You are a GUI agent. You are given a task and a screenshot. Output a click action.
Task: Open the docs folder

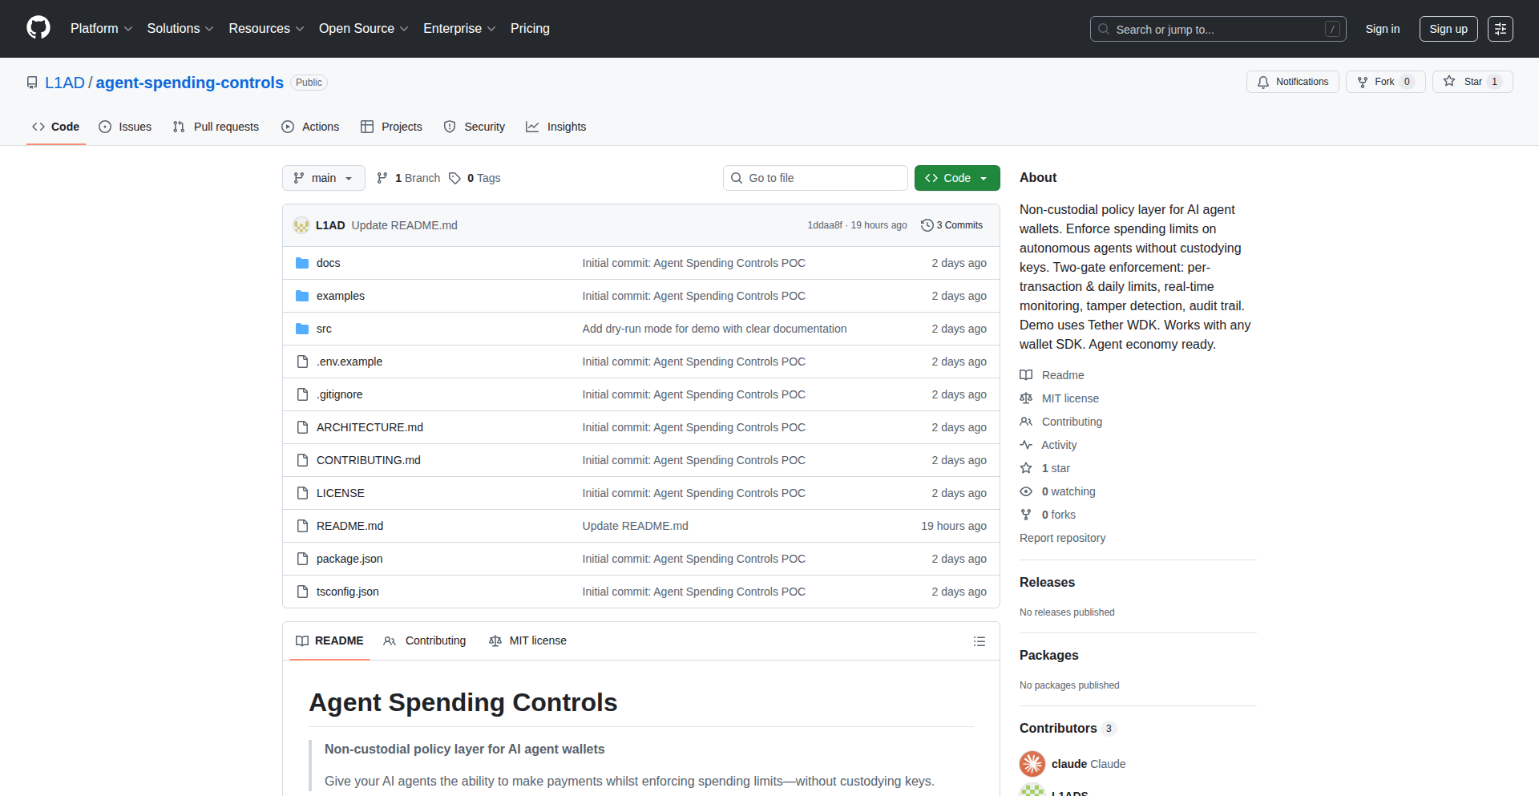click(328, 263)
